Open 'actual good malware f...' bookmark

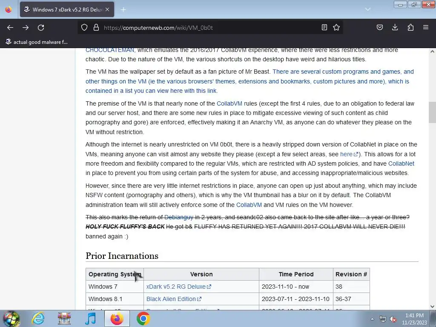[37, 42]
